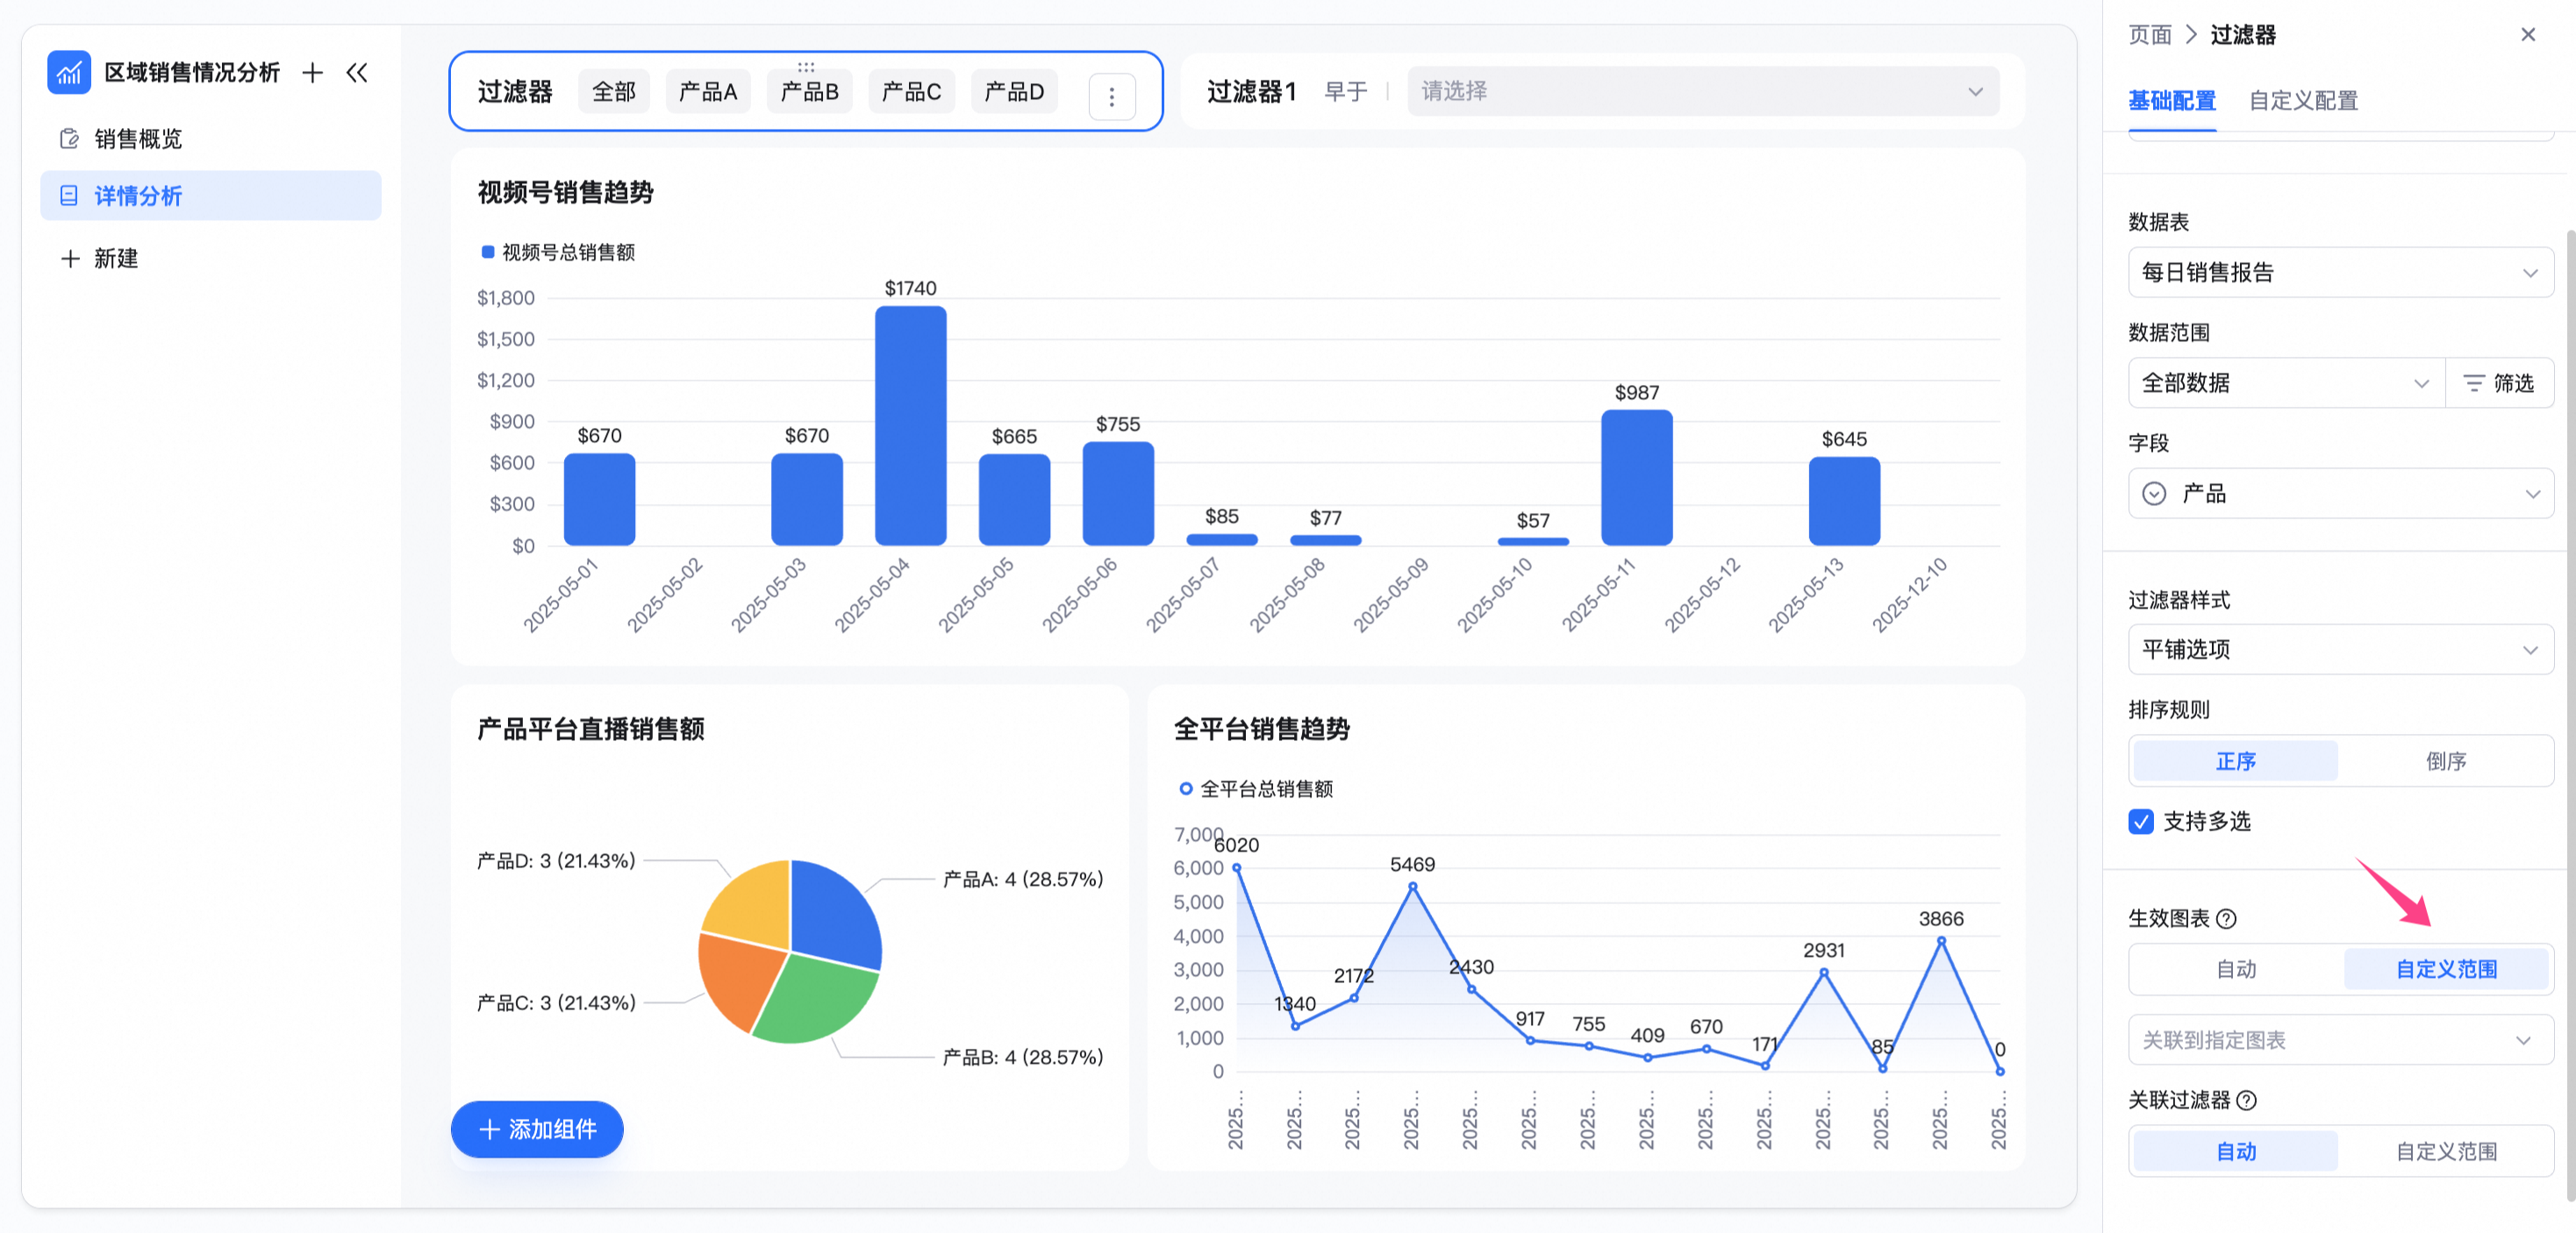Set 关联过滤器 to 自定义范围
Screen dimensions: 2576x1233
(x=2445, y=1151)
